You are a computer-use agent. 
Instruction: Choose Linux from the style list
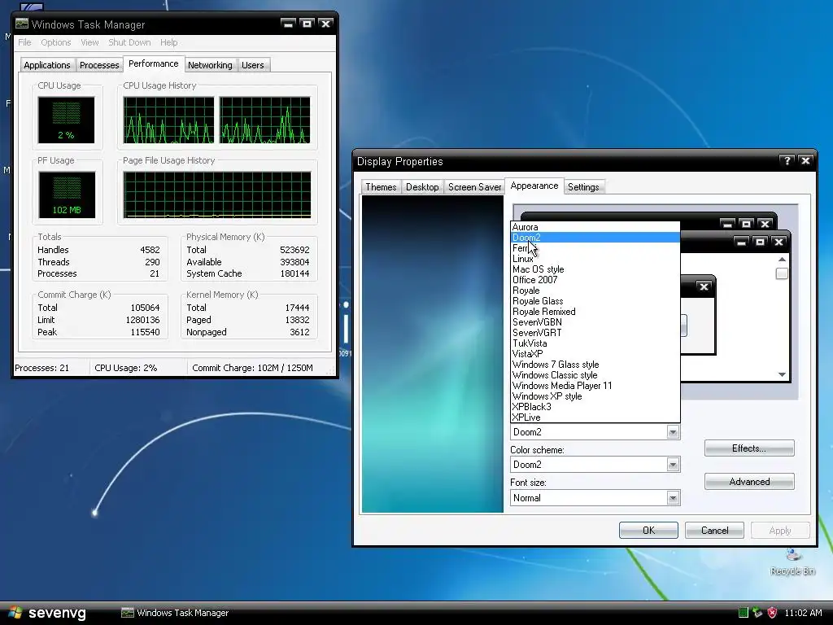pos(595,259)
